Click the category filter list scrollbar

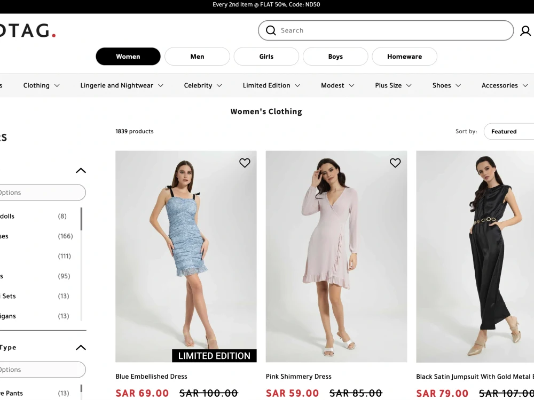tap(81, 219)
